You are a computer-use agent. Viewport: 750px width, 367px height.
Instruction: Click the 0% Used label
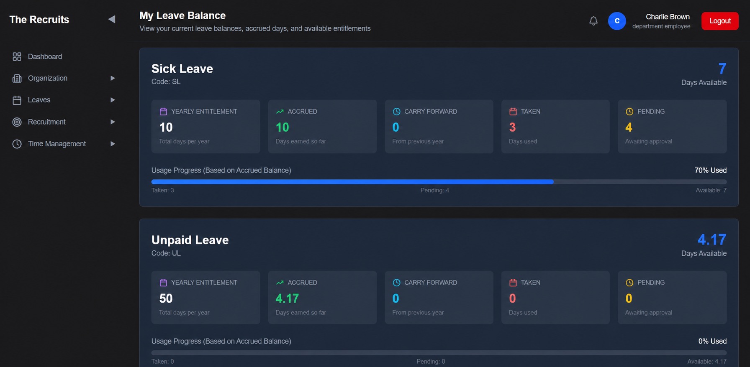pyautogui.click(x=712, y=341)
